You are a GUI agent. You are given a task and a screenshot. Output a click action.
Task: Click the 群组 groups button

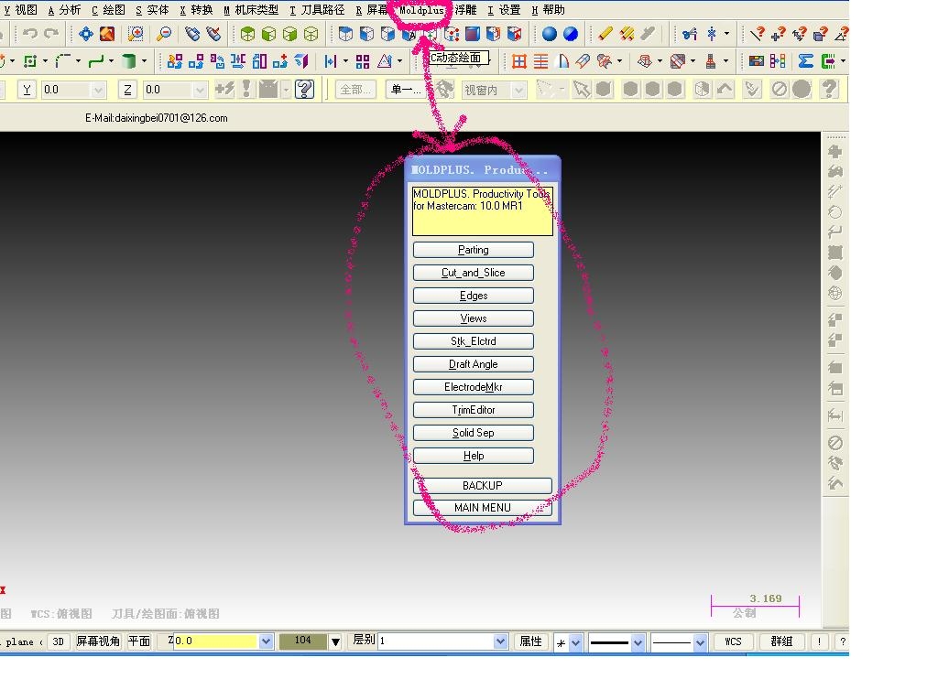click(781, 641)
